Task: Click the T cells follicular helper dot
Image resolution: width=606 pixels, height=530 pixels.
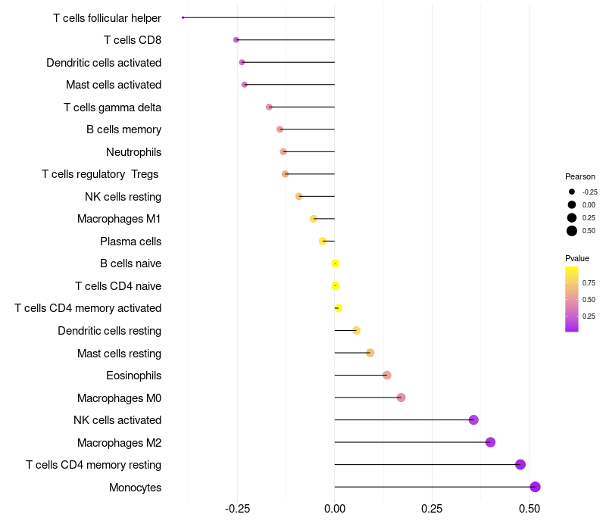Action: pos(183,17)
